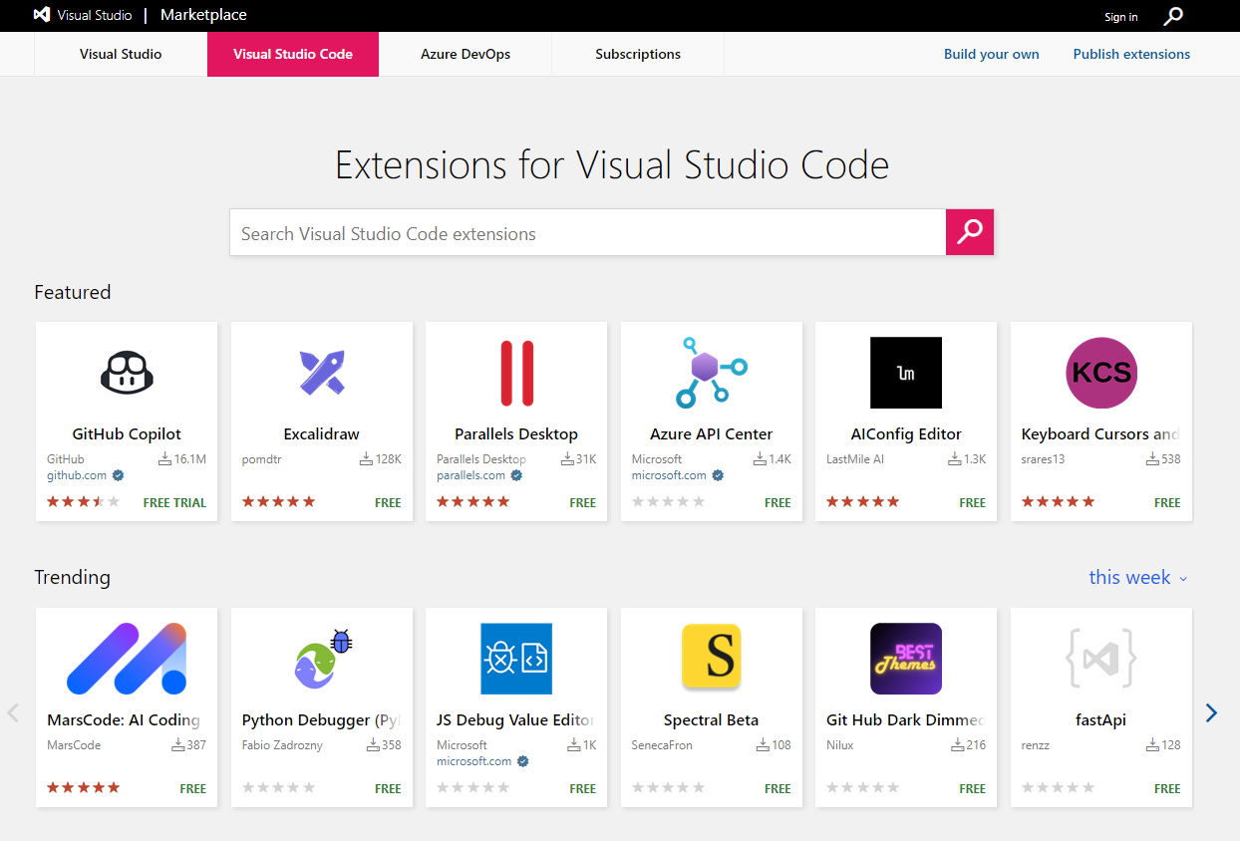Open the Parallels Desktop red bars icon
The height and width of the screenshot is (841, 1240).
pos(516,373)
